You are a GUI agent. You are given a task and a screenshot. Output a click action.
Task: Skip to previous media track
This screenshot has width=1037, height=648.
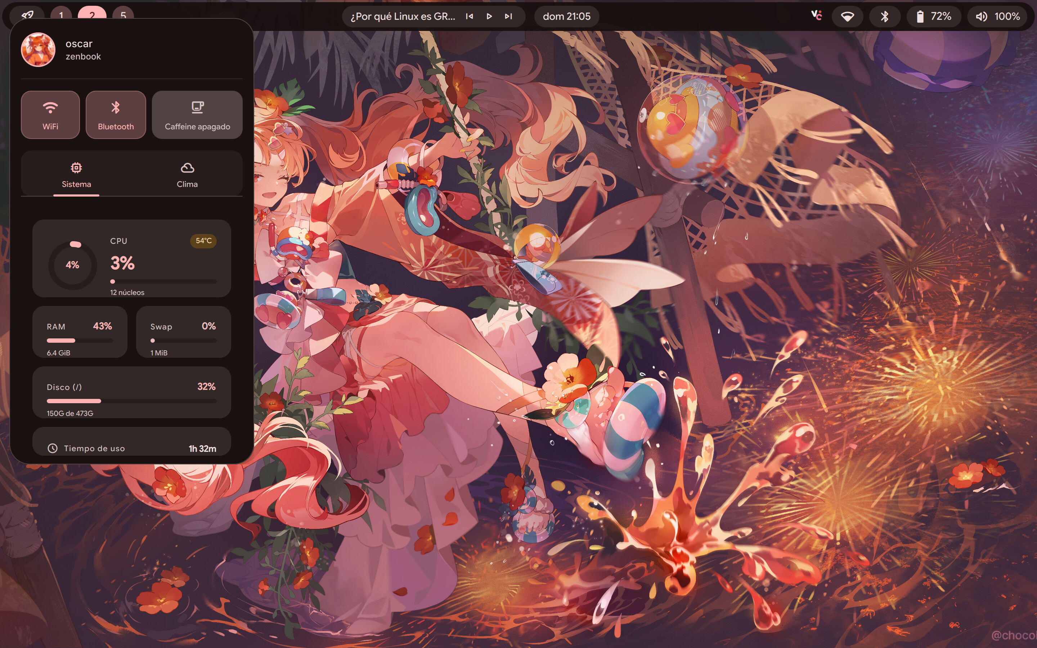click(x=469, y=16)
